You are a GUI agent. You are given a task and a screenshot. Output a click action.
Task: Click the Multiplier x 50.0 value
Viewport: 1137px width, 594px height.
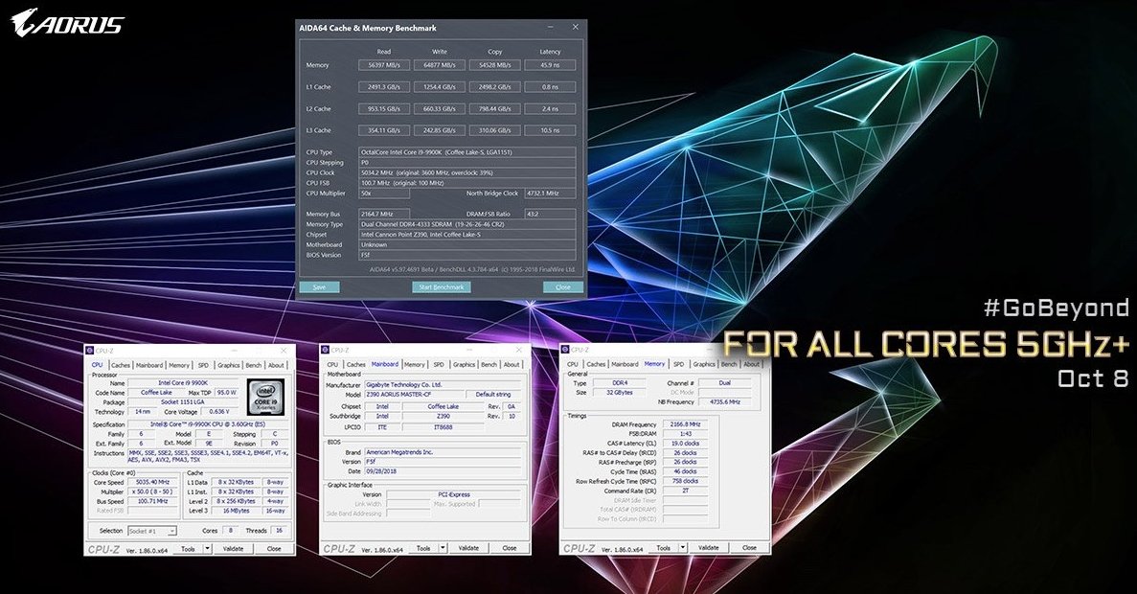click(152, 491)
